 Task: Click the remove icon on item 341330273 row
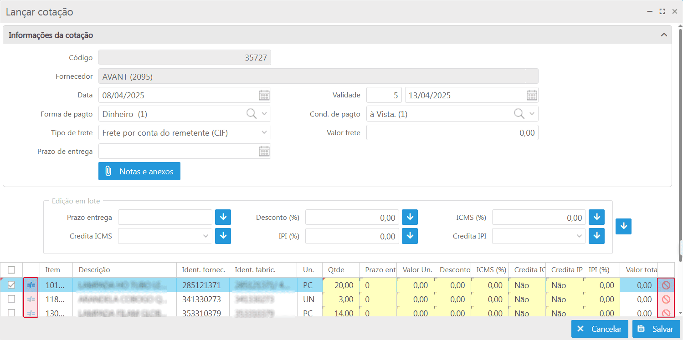click(666, 299)
